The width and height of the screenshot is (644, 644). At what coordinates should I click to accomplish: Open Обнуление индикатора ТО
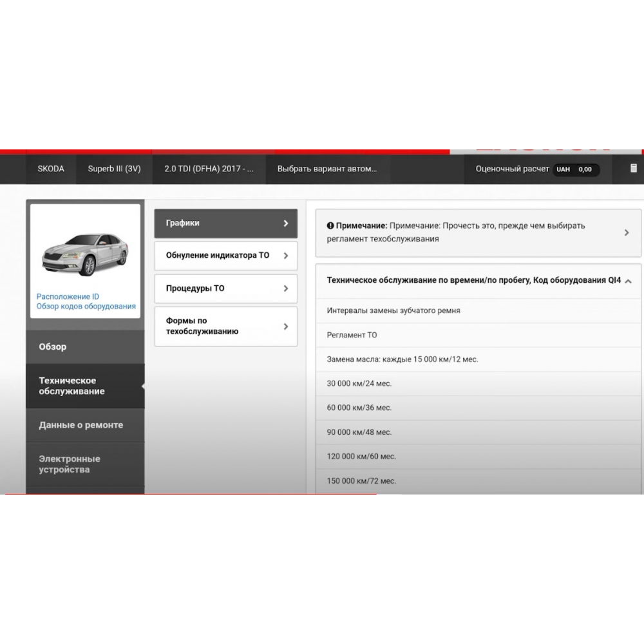225,256
